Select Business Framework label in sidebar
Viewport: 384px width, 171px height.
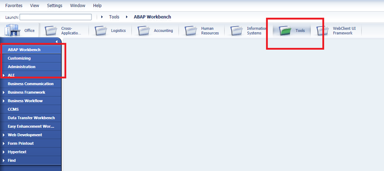click(x=26, y=92)
